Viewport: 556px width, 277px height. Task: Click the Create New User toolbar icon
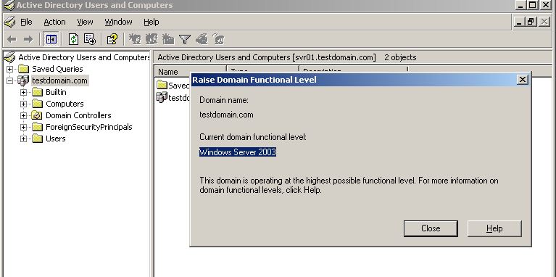click(x=135, y=39)
